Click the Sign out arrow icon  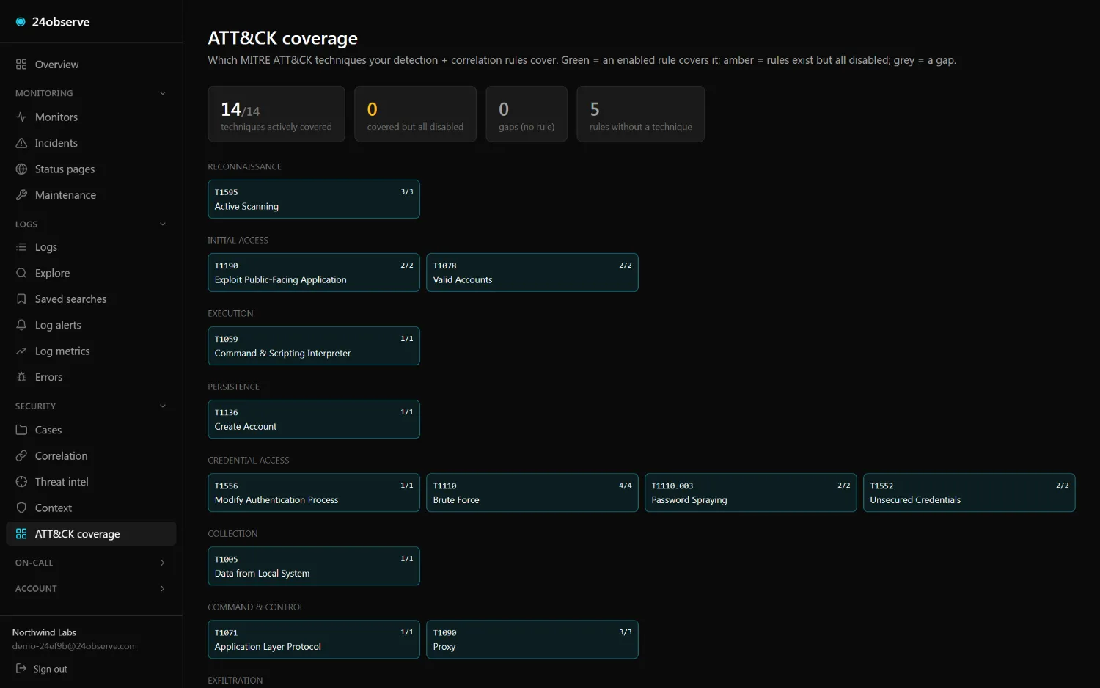pos(21,669)
